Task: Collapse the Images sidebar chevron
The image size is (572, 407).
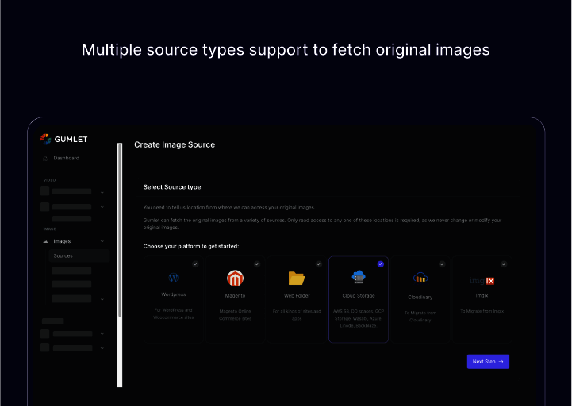Action: tap(102, 241)
